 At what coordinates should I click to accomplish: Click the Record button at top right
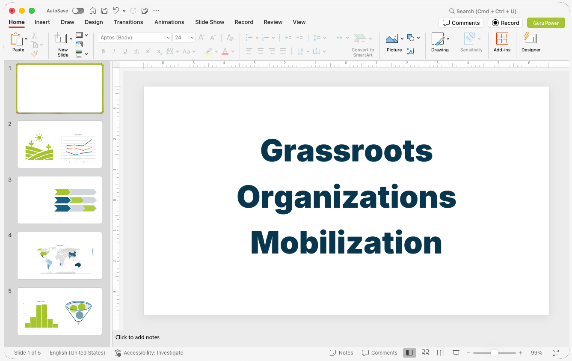point(505,23)
